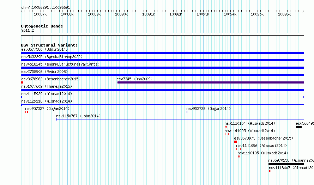Click the 10089k ruler tick label

point(94,14)
